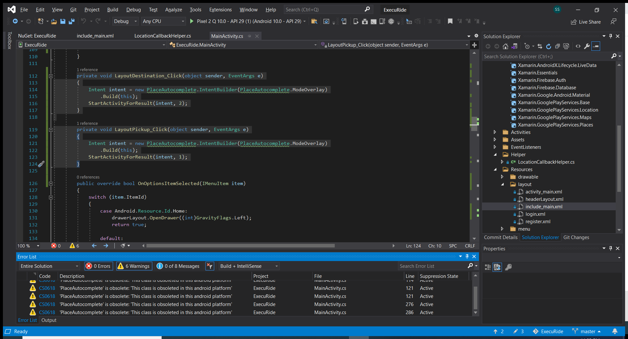Click the New Project toolbar icon
The image size is (628, 339).
[x=41, y=21]
